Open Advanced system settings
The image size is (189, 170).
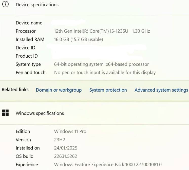(161, 90)
